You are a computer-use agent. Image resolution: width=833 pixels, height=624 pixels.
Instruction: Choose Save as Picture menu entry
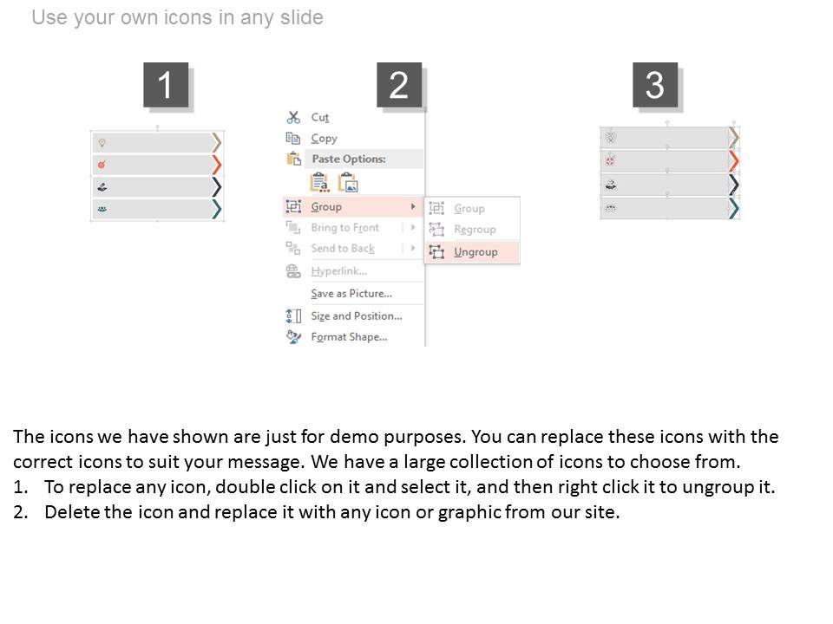click(x=351, y=294)
